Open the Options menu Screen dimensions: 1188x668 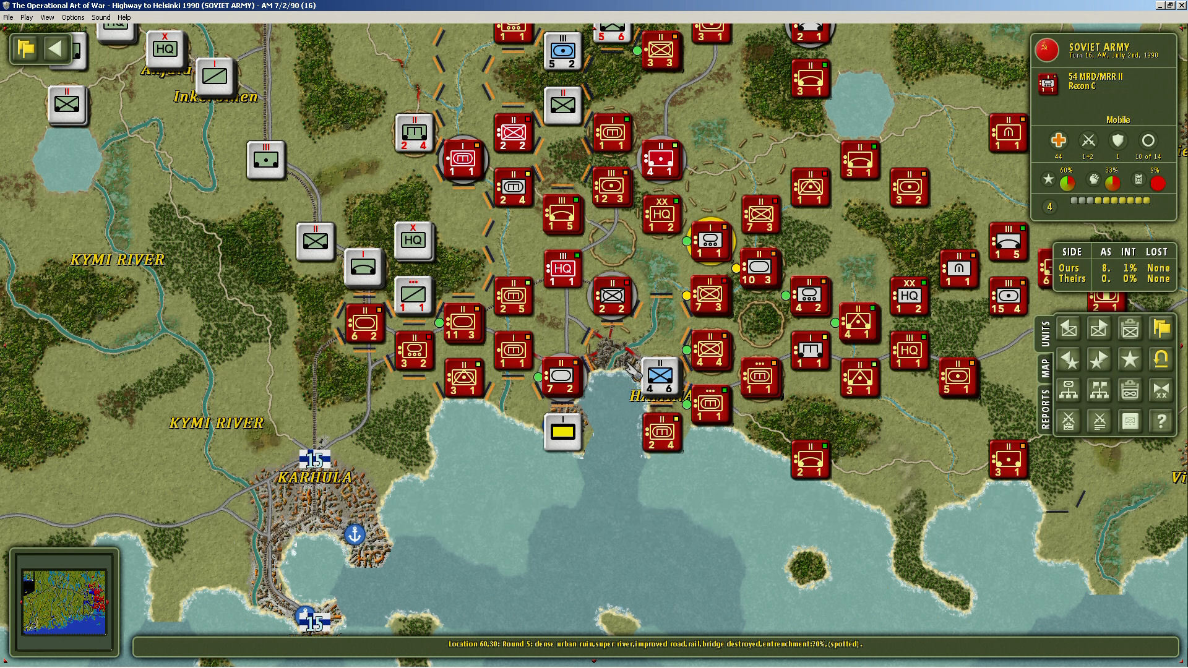pos(72,17)
